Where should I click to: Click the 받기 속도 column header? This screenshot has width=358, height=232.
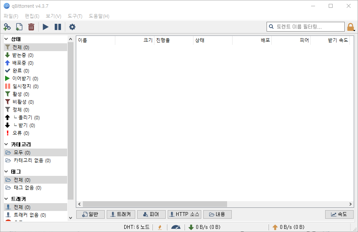click(330, 40)
